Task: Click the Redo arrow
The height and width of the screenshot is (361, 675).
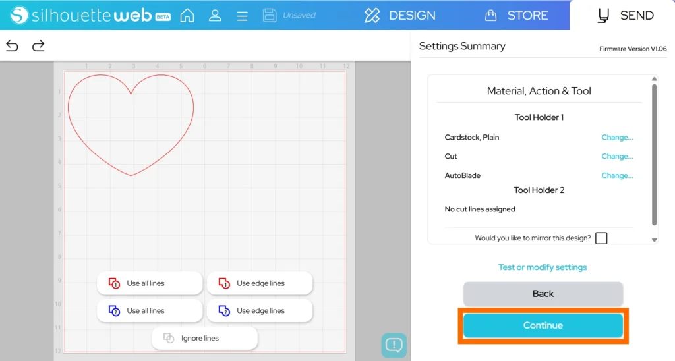Action: point(38,45)
